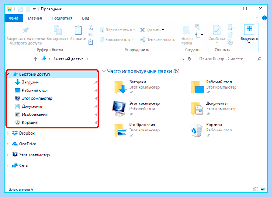Select OneDrive in the navigation pane
The width and height of the screenshot is (272, 197).
(x=27, y=144)
